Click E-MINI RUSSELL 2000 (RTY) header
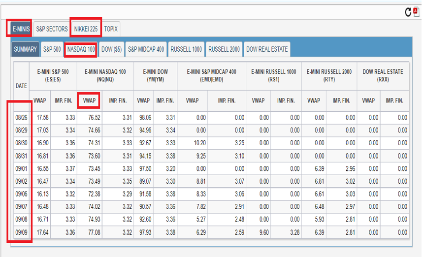 [x=329, y=76]
